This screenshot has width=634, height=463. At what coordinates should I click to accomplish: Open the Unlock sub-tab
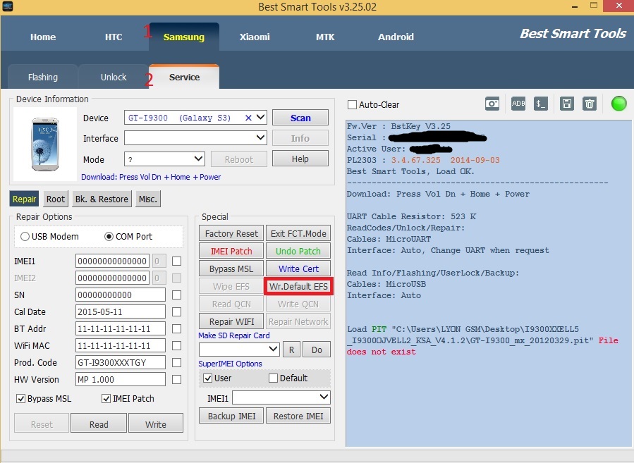(114, 78)
